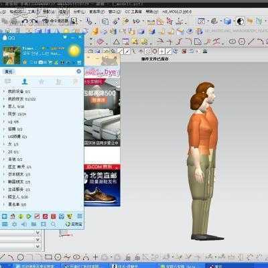The image size is (268, 268).
Task: Switch to QQ conversations tab
Action: 8,82
